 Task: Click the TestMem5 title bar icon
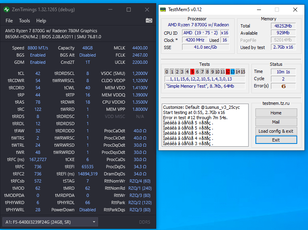(x=163, y=10)
